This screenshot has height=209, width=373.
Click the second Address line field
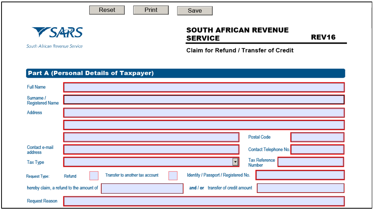[x=204, y=125]
